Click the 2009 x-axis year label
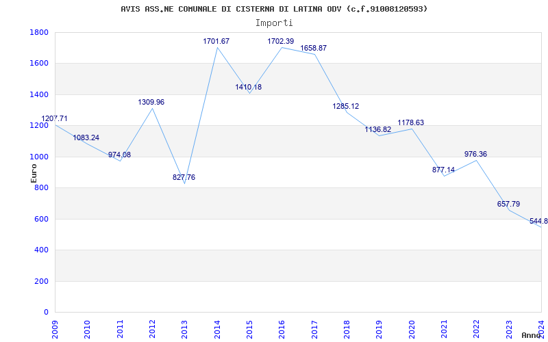Viewport: 548px width, 342px height. pyautogui.click(x=55, y=330)
